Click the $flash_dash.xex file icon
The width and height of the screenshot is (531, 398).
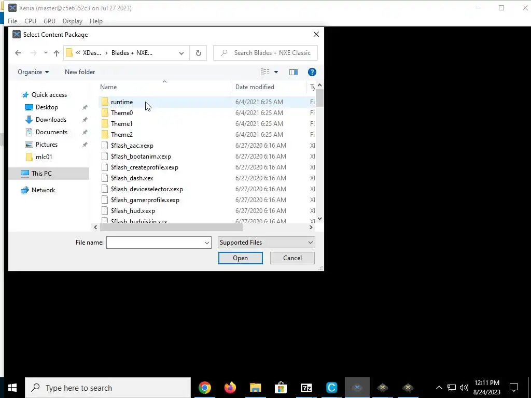click(x=105, y=178)
